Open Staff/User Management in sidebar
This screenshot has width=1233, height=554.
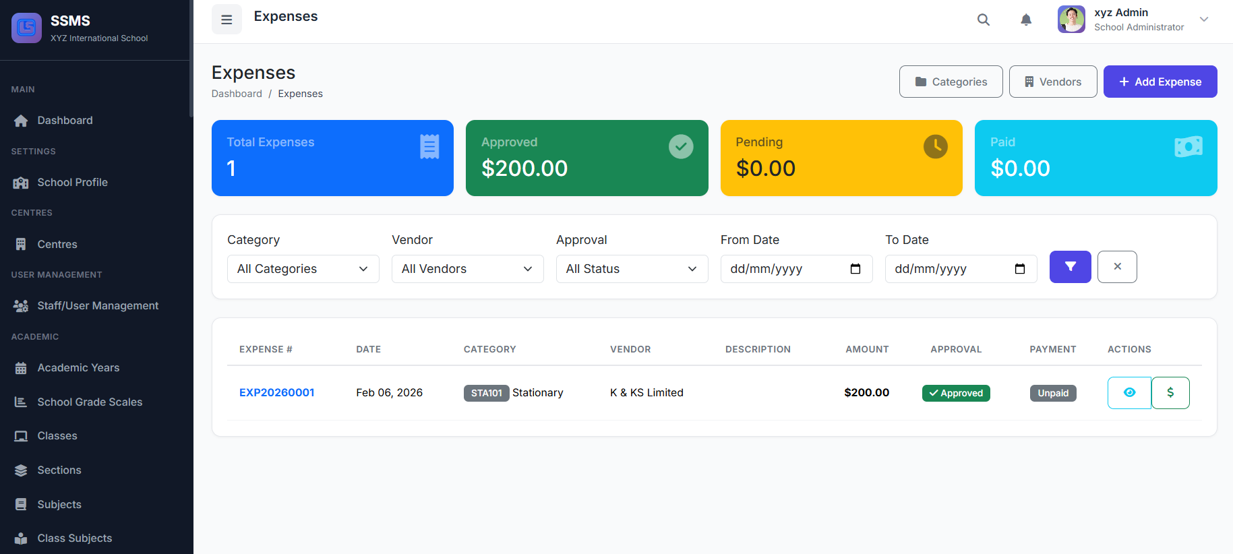98,306
